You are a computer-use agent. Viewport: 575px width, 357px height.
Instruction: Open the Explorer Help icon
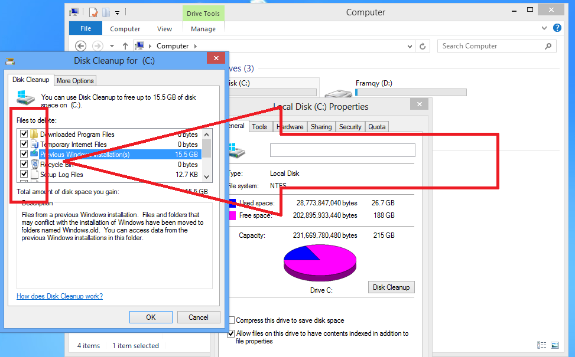[557, 28]
